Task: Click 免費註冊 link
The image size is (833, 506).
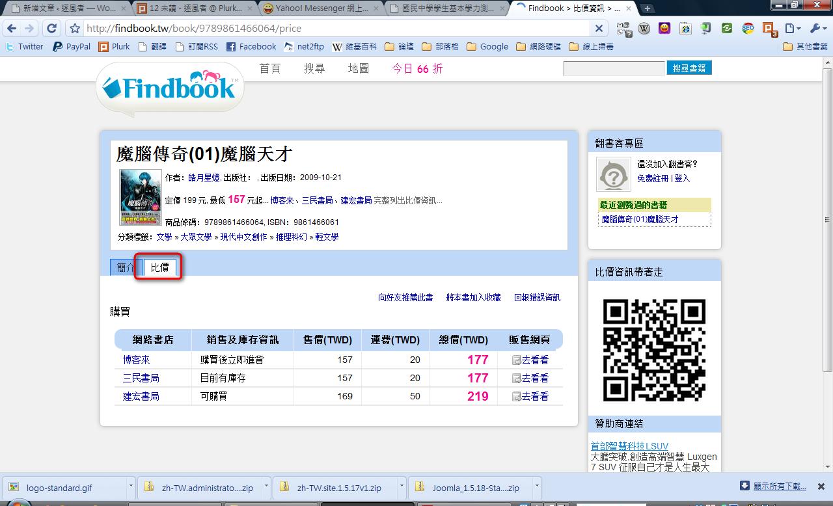Action: click(x=653, y=178)
